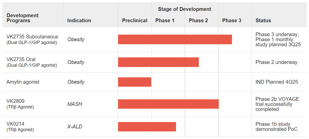Select the VK2735 Subcutaneous program name
Viewport: 309px width, 139px height.
click(x=32, y=37)
